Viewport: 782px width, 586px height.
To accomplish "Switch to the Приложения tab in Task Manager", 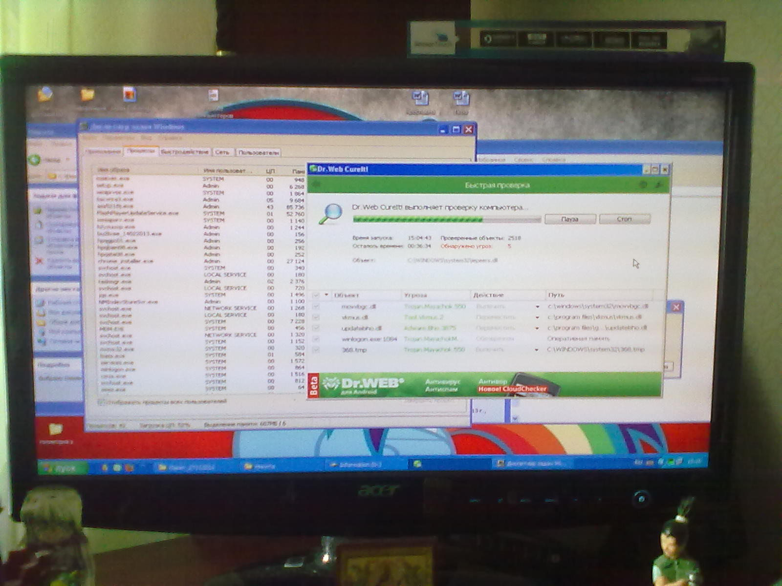I will pyautogui.click(x=104, y=151).
